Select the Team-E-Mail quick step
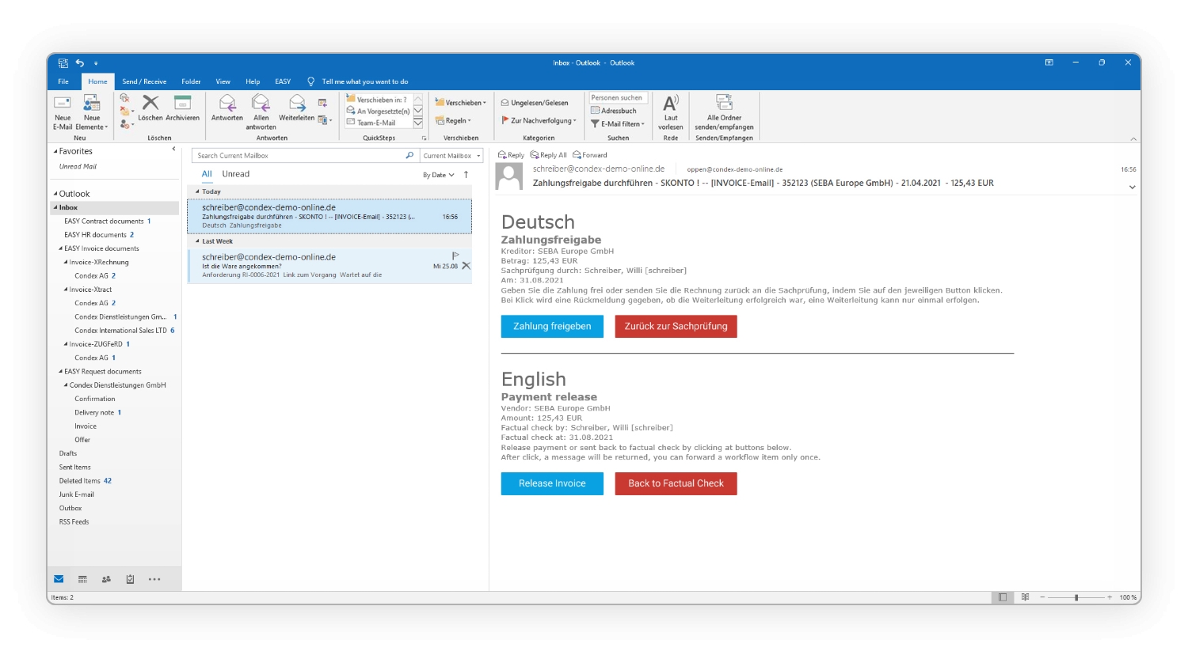 point(376,123)
